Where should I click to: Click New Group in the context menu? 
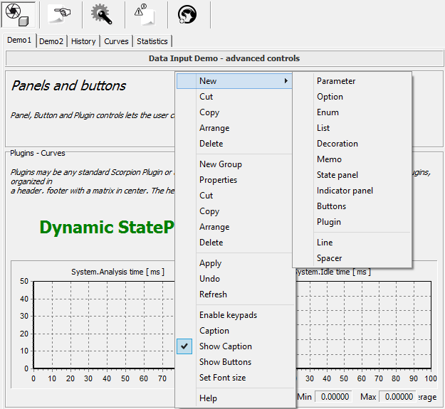tap(221, 164)
